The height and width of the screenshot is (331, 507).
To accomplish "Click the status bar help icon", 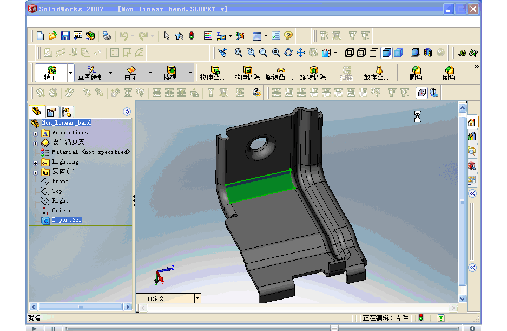I will pyautogui.click(x=440, y=318).
